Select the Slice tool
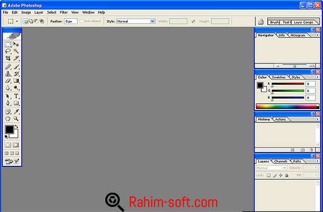 coord(16,58)
